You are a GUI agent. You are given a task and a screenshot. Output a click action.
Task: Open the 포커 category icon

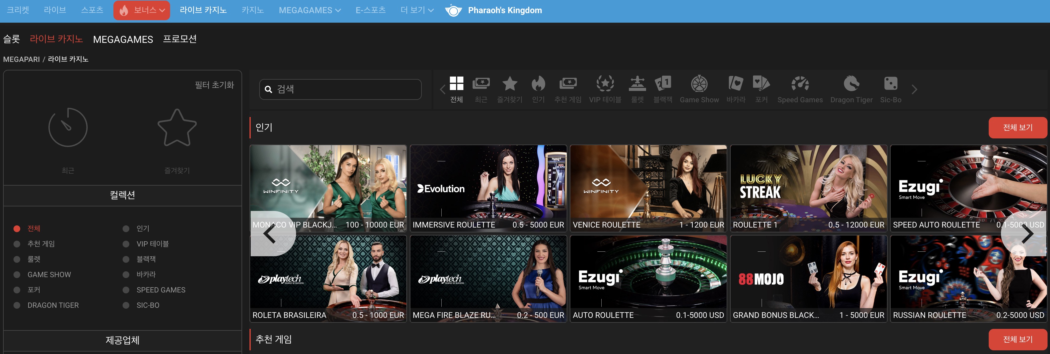coord(761,84)
